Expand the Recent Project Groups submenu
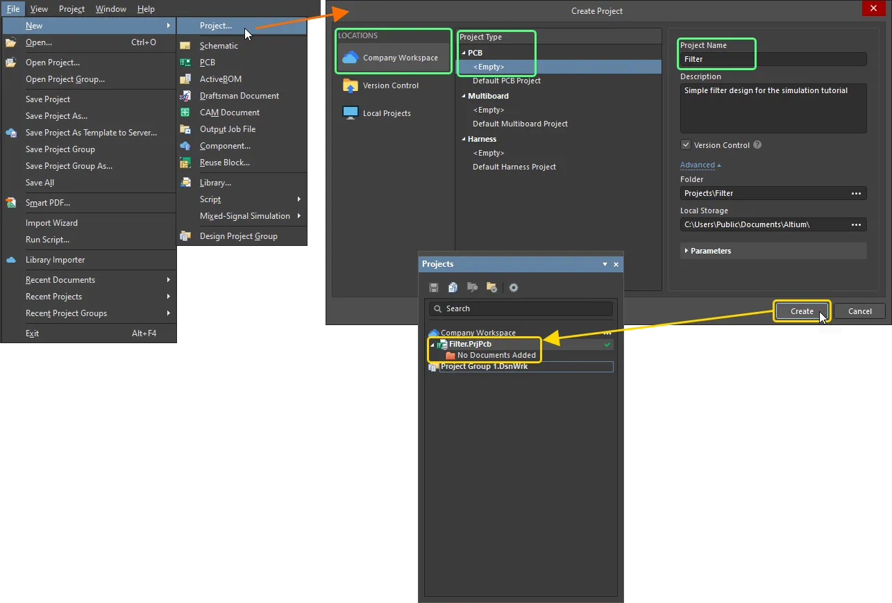 [169, 313]
